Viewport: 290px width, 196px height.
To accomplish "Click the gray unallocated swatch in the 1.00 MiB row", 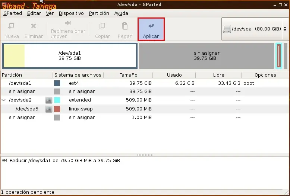I will pos(57,118).
